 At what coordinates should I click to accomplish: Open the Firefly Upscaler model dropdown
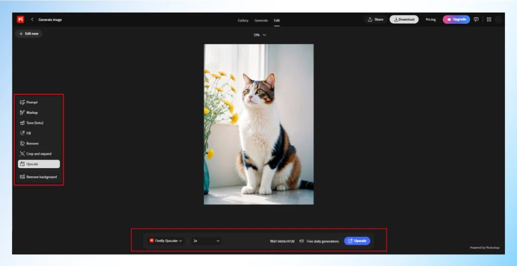coord(166,241)
